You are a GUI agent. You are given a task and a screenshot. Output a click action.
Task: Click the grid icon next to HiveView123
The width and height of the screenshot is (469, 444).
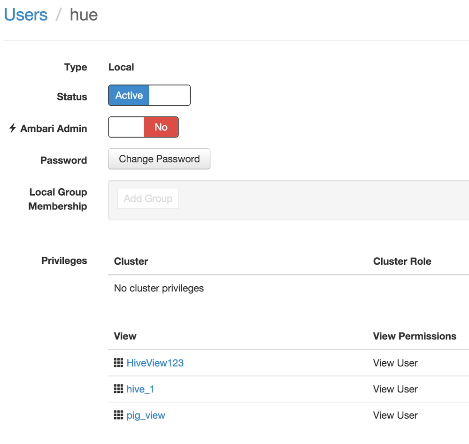[118, 363]
